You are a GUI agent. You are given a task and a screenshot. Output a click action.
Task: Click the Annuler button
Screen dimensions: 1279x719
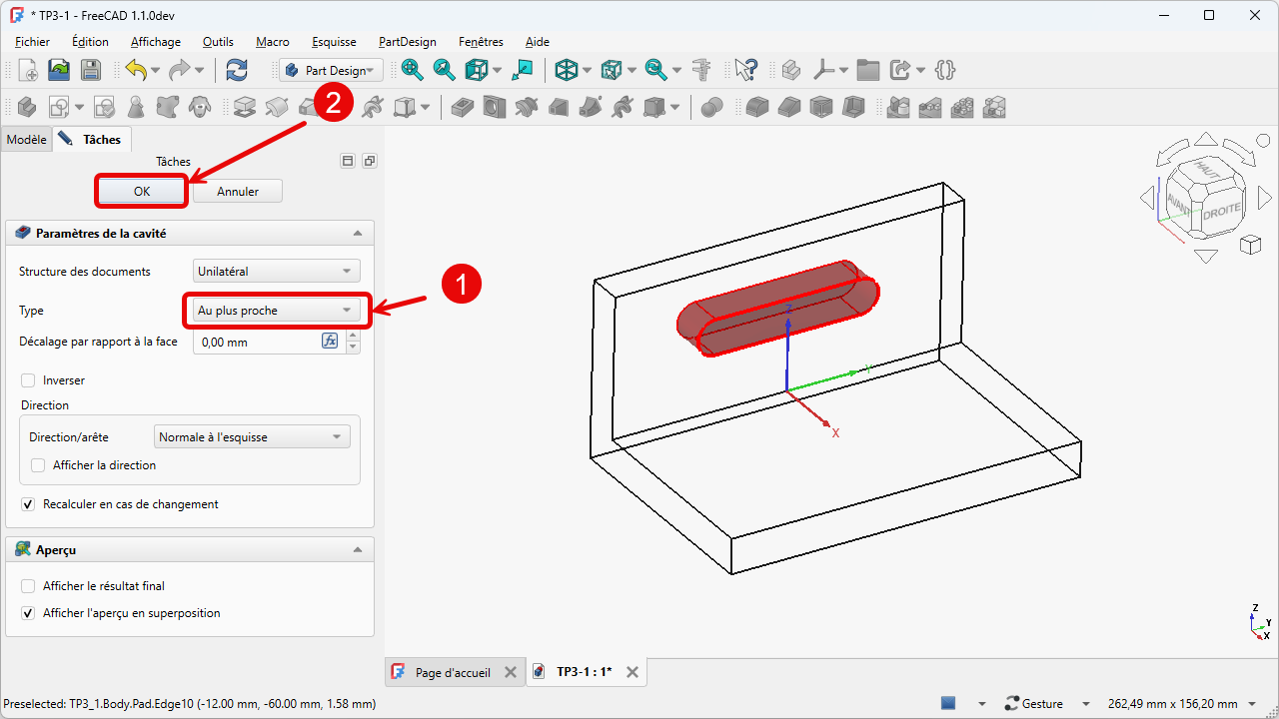238,191
